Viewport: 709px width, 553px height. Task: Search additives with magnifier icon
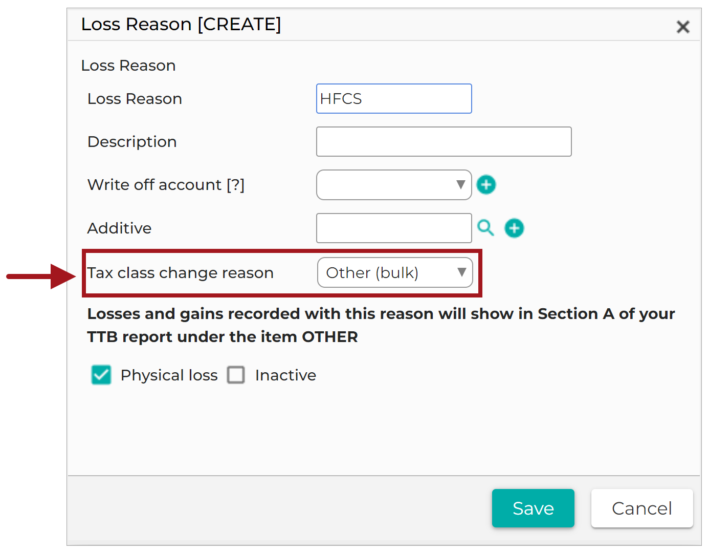pos(485,228)
